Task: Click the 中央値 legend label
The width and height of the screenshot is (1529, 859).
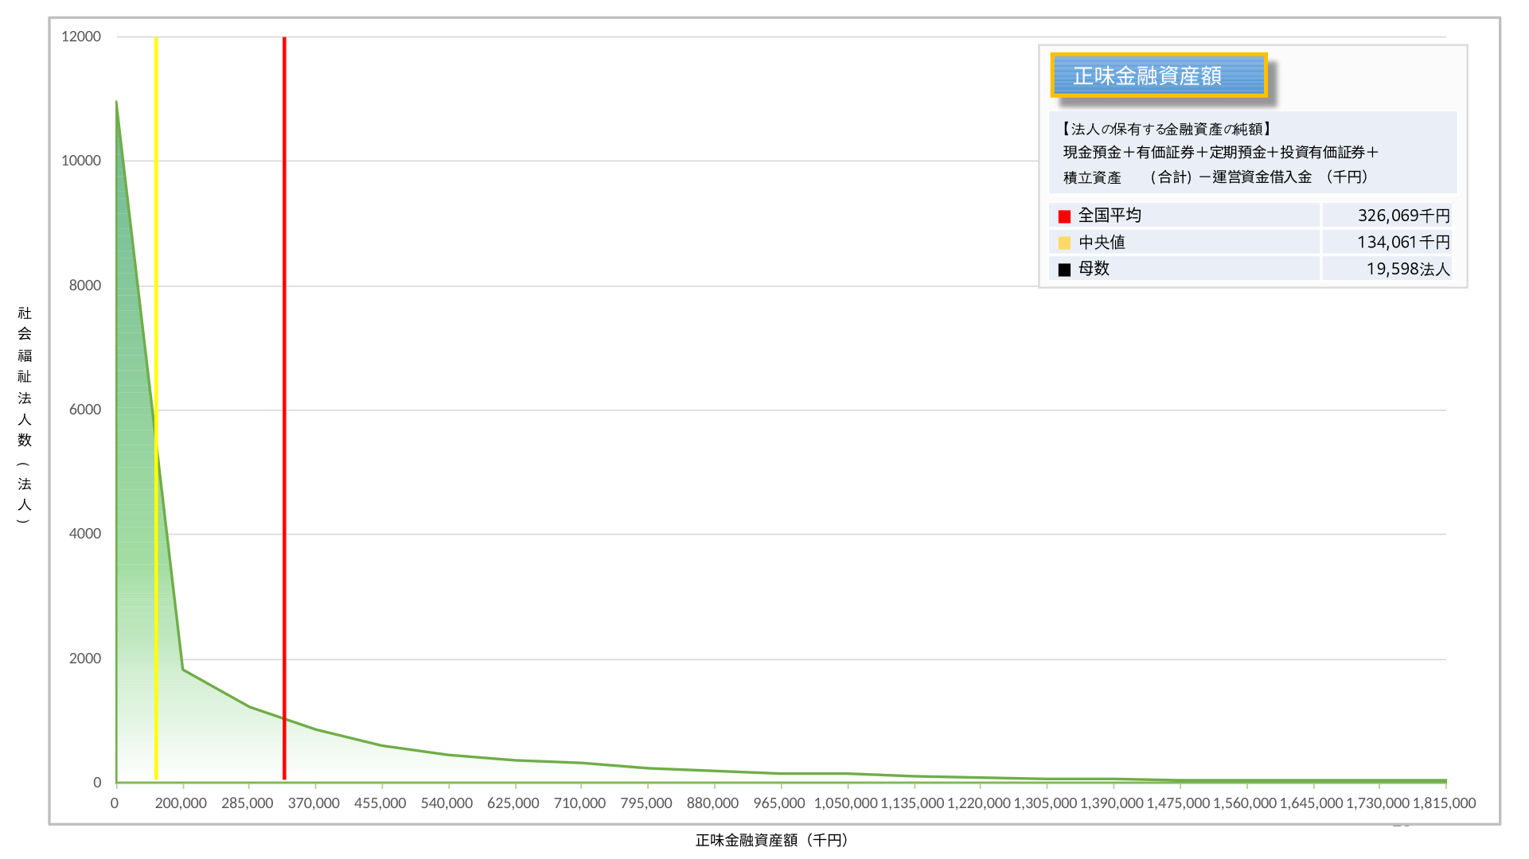Action: (x=1102, y=242)
